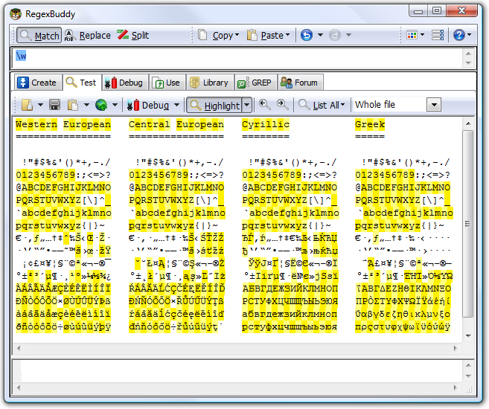Expand the Undo history dropdown
The image size is (489, 409).
pyautogui.click(x=320, y=35)
